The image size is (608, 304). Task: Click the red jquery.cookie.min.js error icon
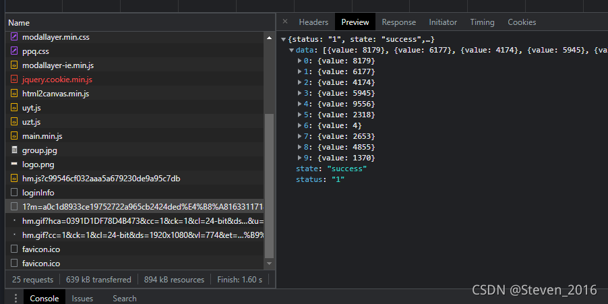(14, 80)
